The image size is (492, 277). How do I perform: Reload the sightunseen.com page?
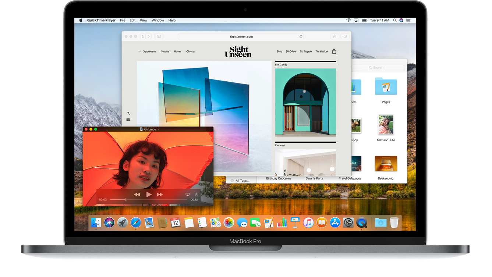[301, 36]
